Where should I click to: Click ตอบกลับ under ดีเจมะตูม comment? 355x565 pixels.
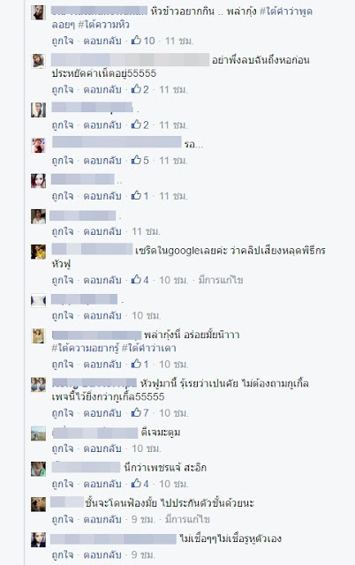(x=102, y=448)
